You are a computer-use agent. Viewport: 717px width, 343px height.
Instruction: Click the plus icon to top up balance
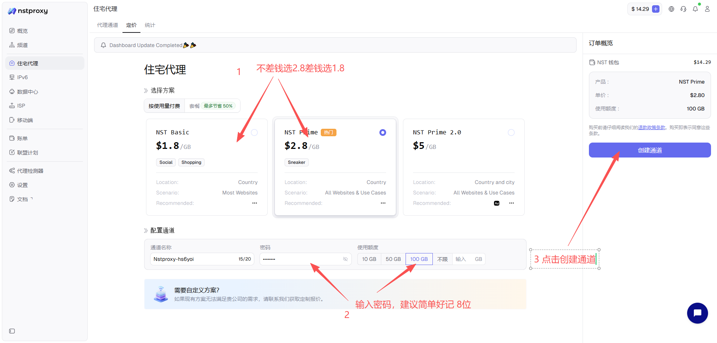coord(656,9)
